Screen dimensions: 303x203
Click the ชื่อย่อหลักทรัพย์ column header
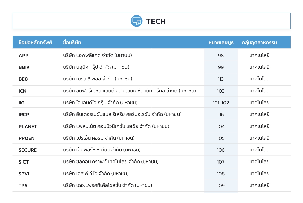[x=35, y=42]
